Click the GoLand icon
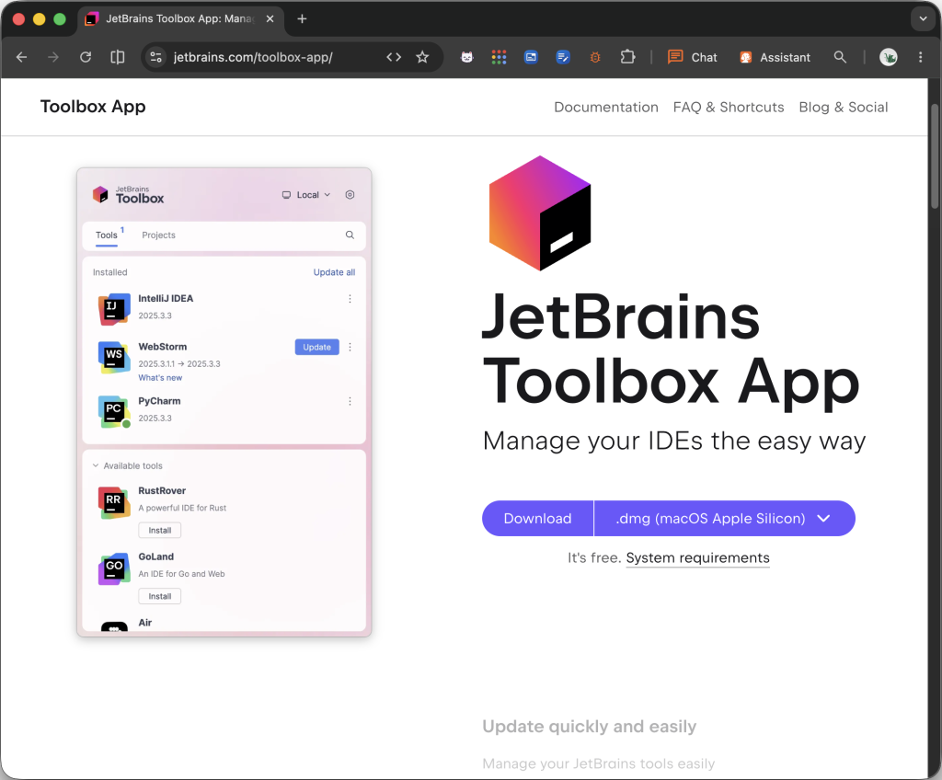The width and height of the screenshot is (942, 780). click(x=114, y=568)
